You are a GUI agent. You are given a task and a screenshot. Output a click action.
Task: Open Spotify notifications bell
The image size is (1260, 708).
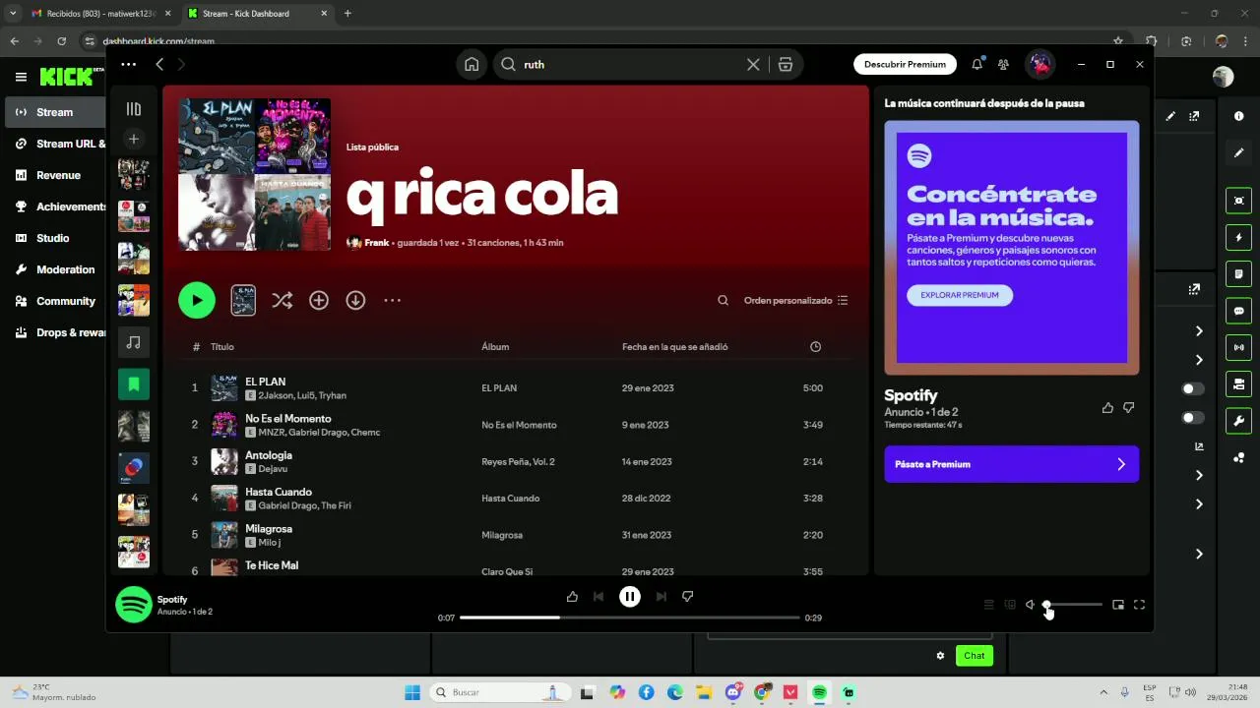[x=976, y=64]
